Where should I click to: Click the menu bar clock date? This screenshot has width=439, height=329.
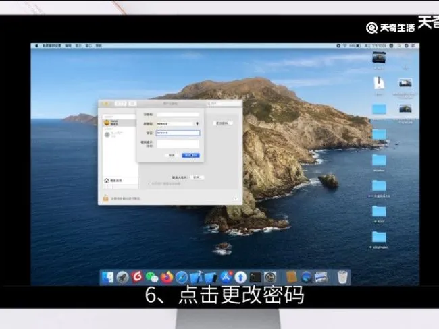click(376, 46)
